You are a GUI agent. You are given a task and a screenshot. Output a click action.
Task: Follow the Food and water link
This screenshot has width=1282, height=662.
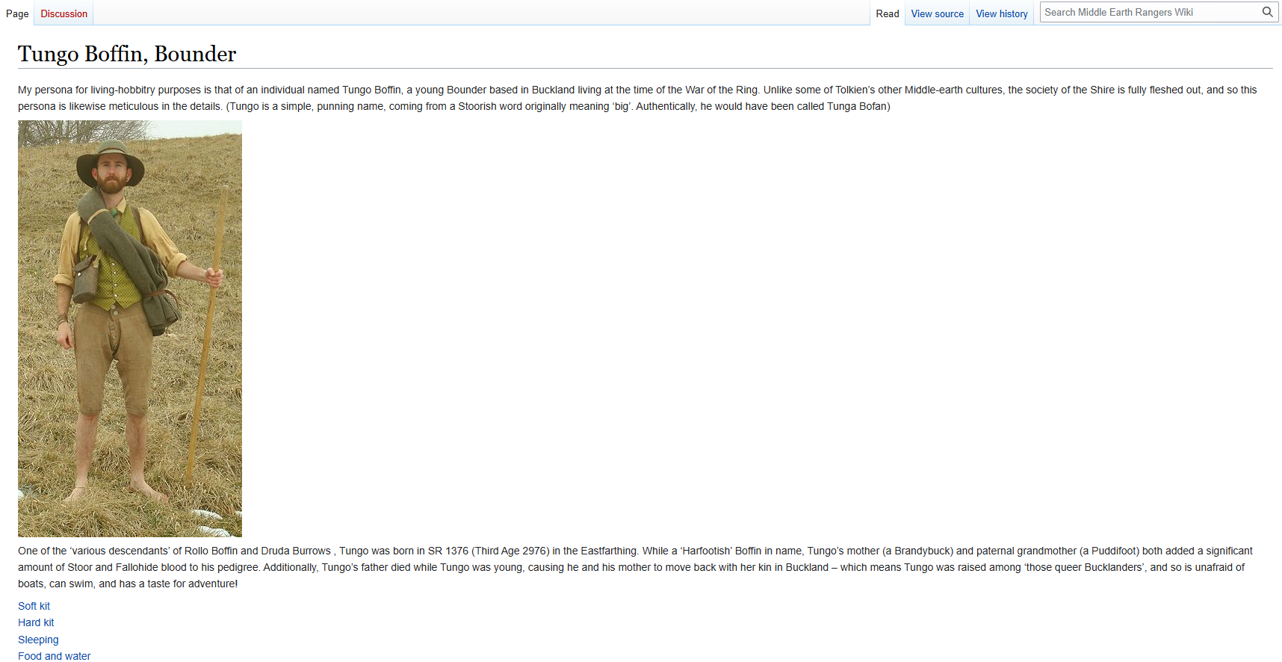click(x=55, y=656)
